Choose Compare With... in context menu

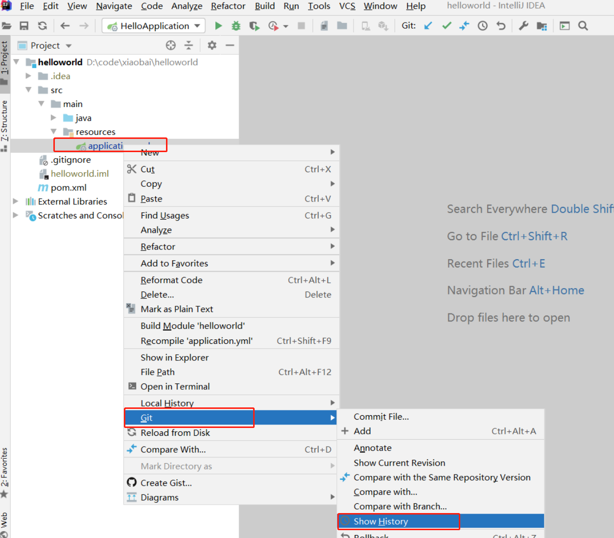[x=231, y=449]
